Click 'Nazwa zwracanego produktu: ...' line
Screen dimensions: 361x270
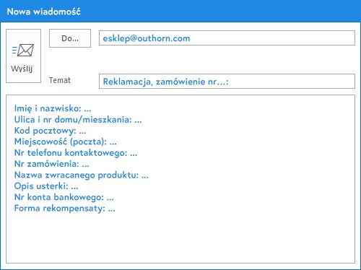(x=82, y=175)
